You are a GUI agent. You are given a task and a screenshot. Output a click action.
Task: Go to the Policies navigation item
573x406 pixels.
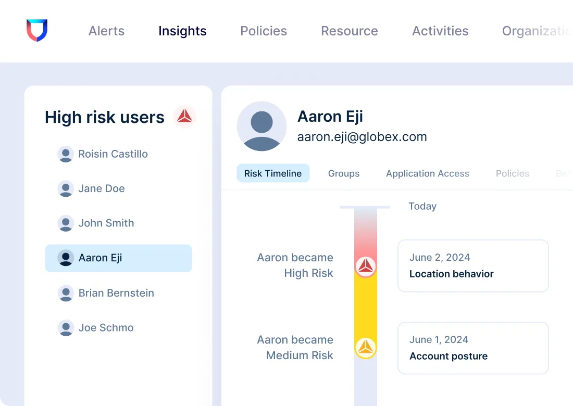coord(264,31)
